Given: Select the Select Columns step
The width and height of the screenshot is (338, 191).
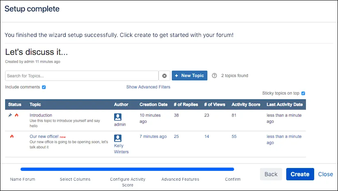Looking at the screenshot, I should pos(75,179).
